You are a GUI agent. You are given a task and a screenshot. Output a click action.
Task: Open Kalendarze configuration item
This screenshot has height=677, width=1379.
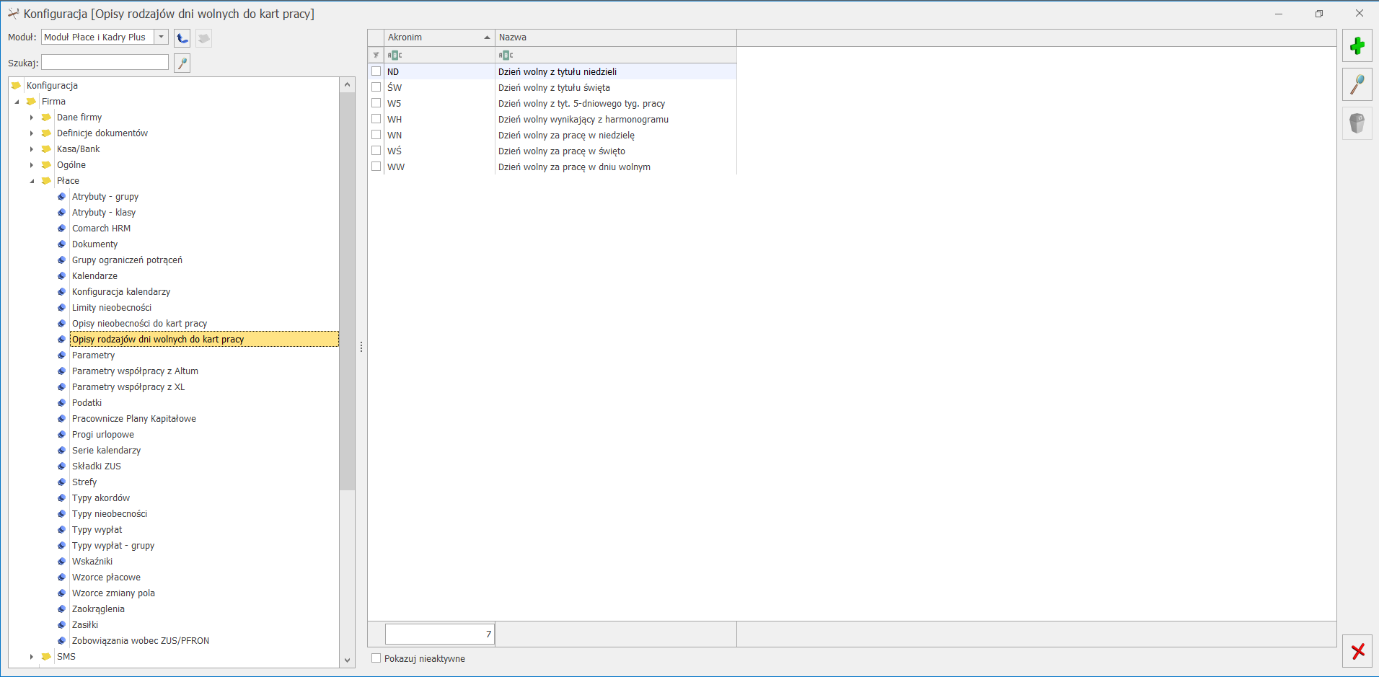pos(94,276)
